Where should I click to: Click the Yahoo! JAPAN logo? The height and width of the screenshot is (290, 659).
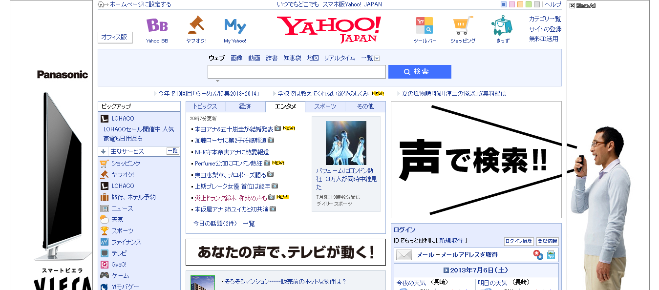tap(328, 29)
